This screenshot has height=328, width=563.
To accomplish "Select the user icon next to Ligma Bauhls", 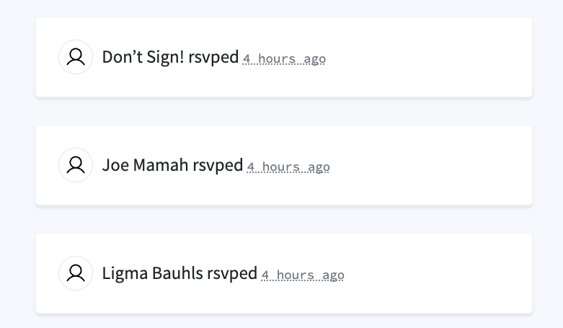I will coord(76,273).
